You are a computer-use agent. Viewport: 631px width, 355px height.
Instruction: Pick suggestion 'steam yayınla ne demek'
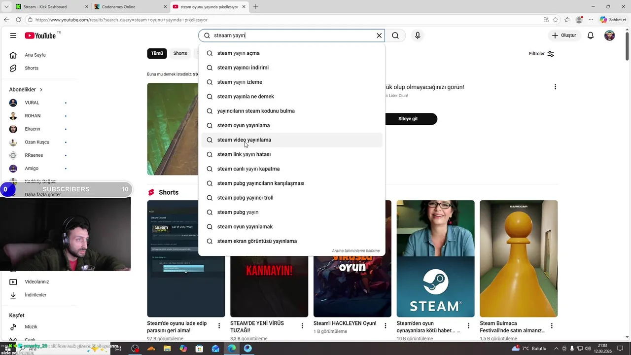coord(291,96)
